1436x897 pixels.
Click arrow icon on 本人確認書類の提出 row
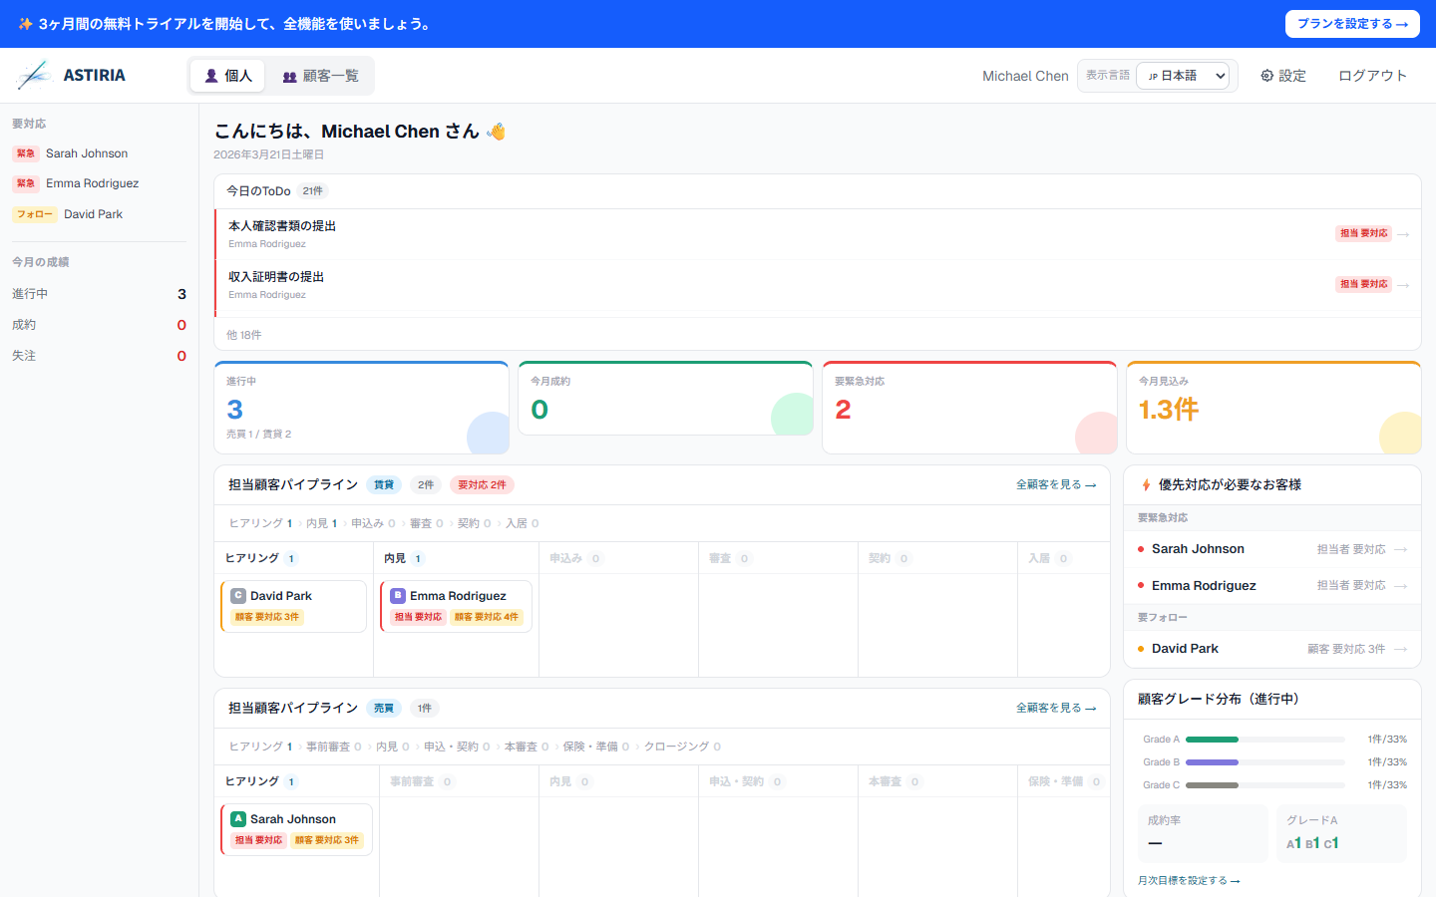(x=1403, y=234)
